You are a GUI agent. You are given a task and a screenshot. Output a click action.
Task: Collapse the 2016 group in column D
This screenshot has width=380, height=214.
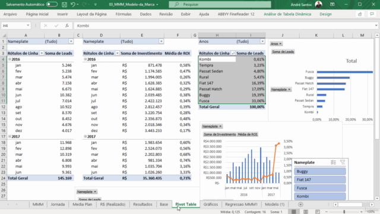point(85,59)
